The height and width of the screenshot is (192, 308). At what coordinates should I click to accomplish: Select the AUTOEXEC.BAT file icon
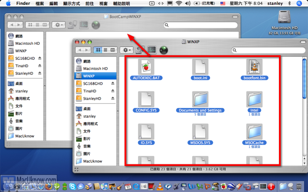coord(146,67)
